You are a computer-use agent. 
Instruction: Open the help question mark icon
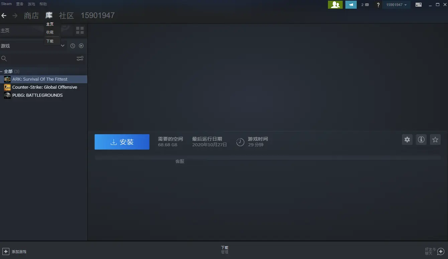[x=378, y=5]
